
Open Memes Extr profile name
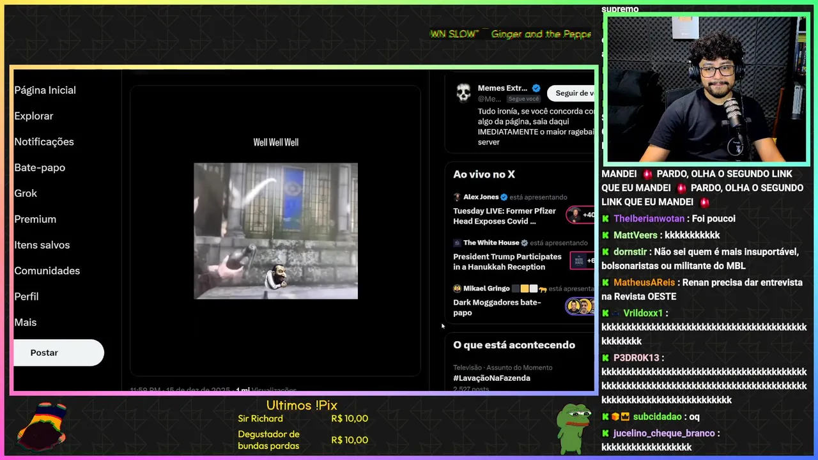pyautogui.click(x=502, y=88)
